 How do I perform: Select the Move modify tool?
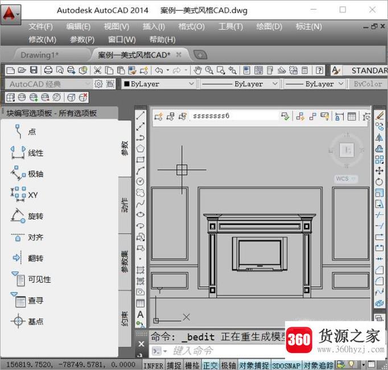pos(379,171)
